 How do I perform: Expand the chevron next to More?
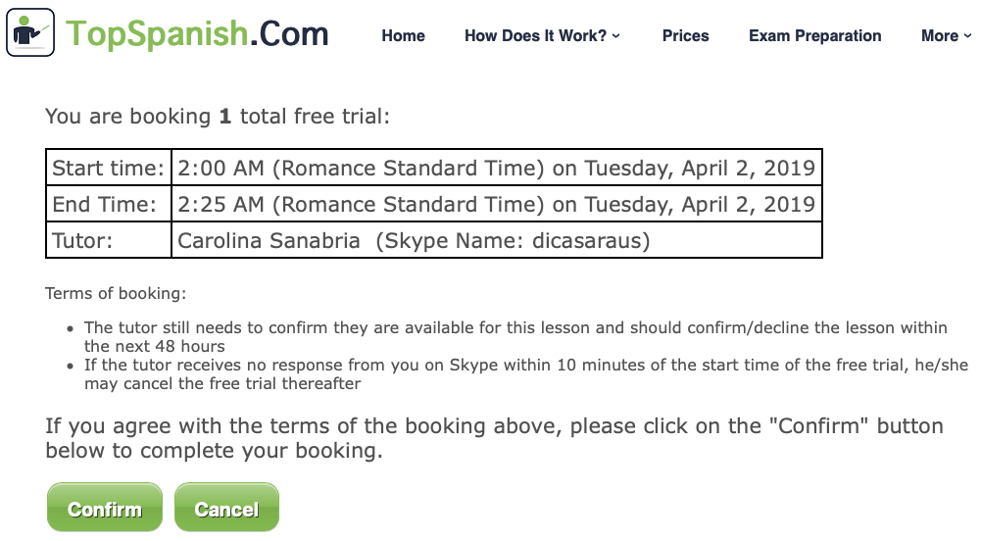coord(967,36)
